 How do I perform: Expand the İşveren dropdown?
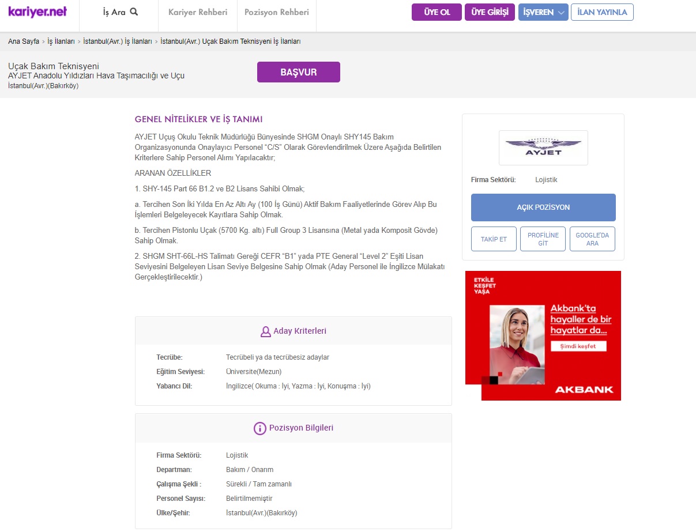[x=543, y=12]
